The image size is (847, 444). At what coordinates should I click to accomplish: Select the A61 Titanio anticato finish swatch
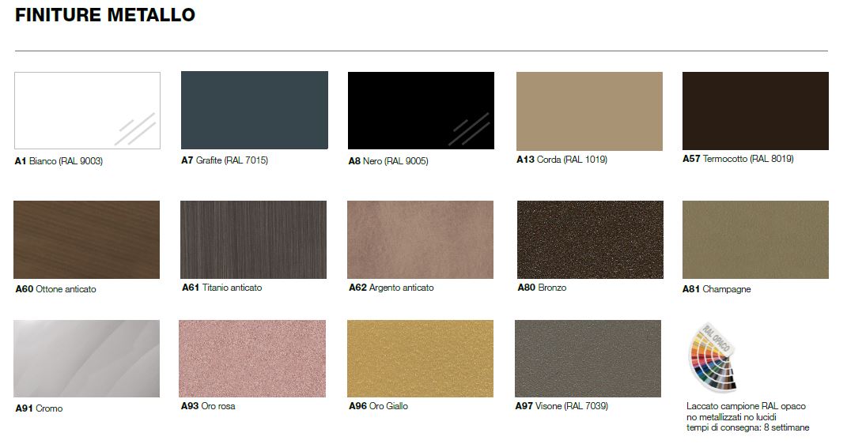[x=254, y=239]
